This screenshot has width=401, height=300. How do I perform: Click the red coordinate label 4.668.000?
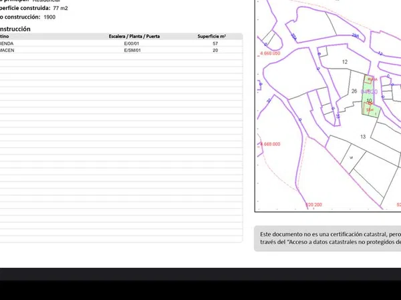point(270,144)
